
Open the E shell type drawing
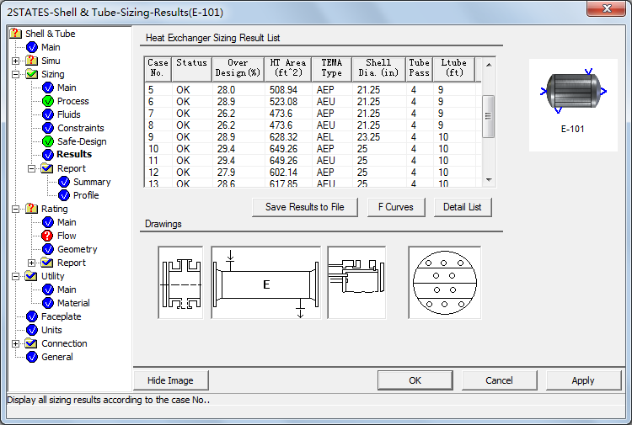(x=266, y=283)
